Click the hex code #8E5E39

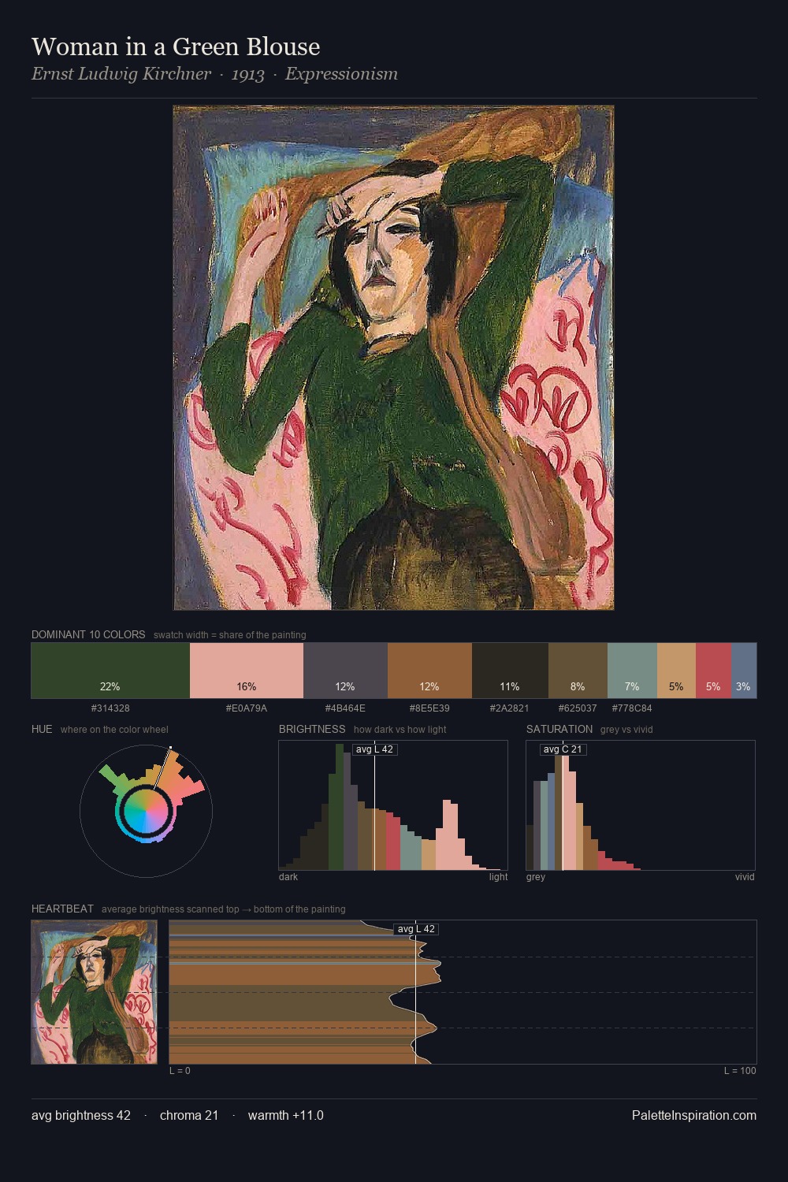429,708
